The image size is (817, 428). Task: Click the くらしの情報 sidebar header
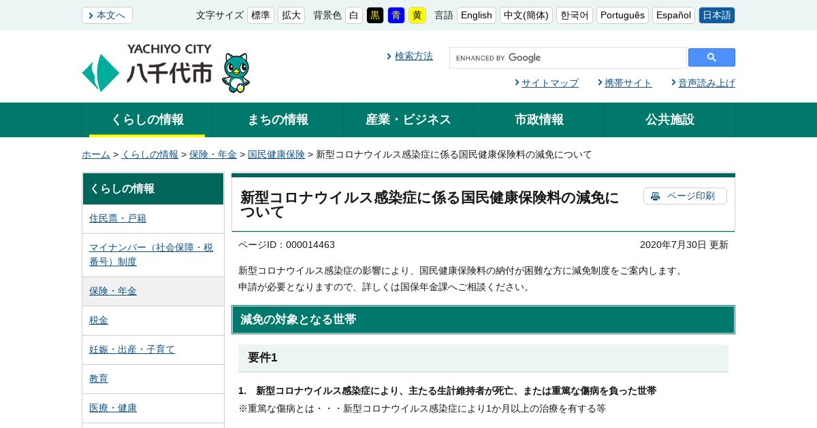coord(153,189)
